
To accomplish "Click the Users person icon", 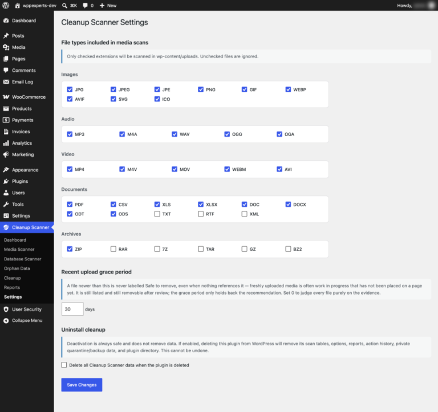I will point(6,193).
